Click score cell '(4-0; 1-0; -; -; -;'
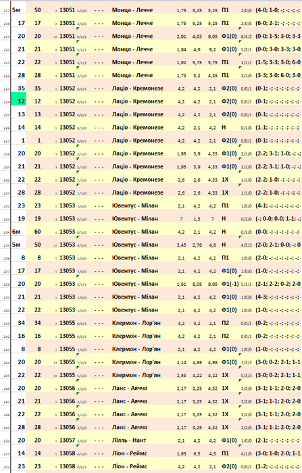302x473 pixels. click(x=278, y=10)
